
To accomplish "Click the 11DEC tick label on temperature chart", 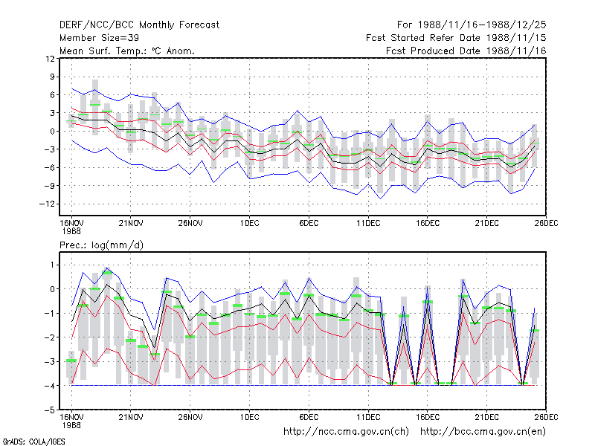I will click(x=368, y=223).
